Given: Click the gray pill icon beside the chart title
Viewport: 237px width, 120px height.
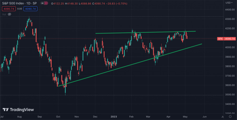Looking at the screenshot, I should tap(42, 3).
